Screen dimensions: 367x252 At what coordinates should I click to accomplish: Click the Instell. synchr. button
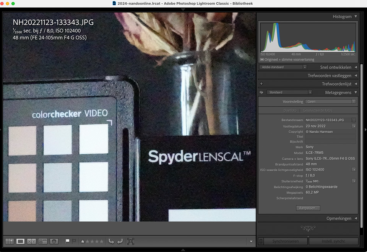coord(333,241)
